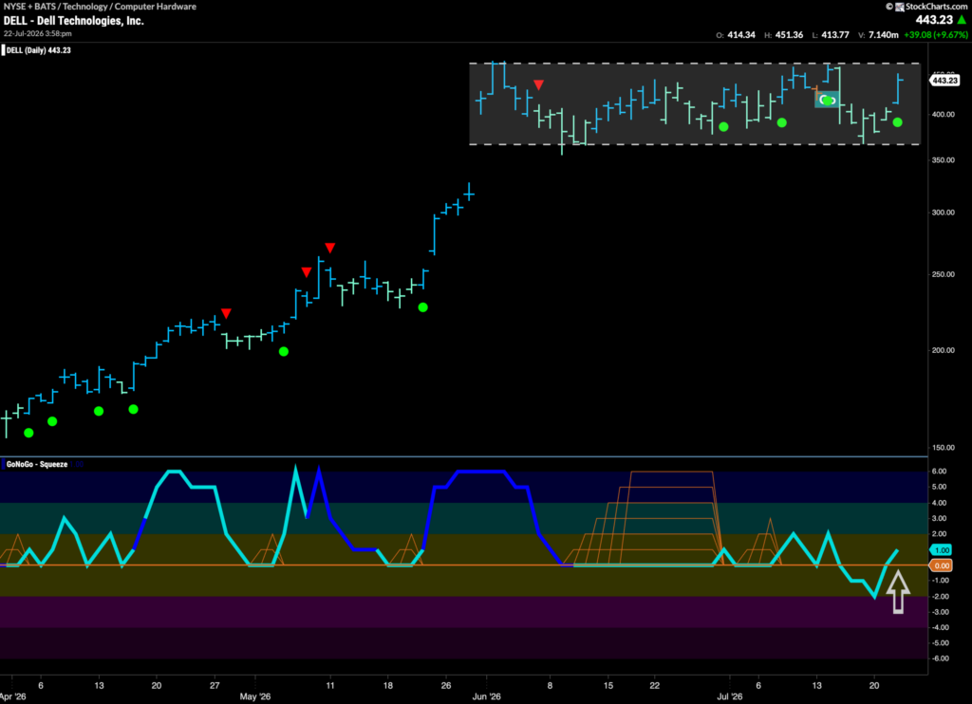Click the 4.00 oscillator axis label
The width and height of the screenshot is (972, 704).
(940, 503)
